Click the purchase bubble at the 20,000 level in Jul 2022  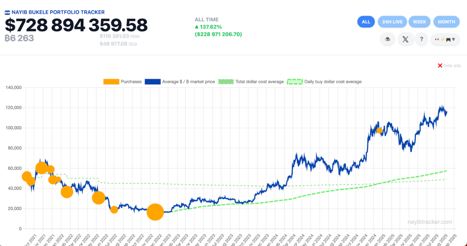coord(114,210)
